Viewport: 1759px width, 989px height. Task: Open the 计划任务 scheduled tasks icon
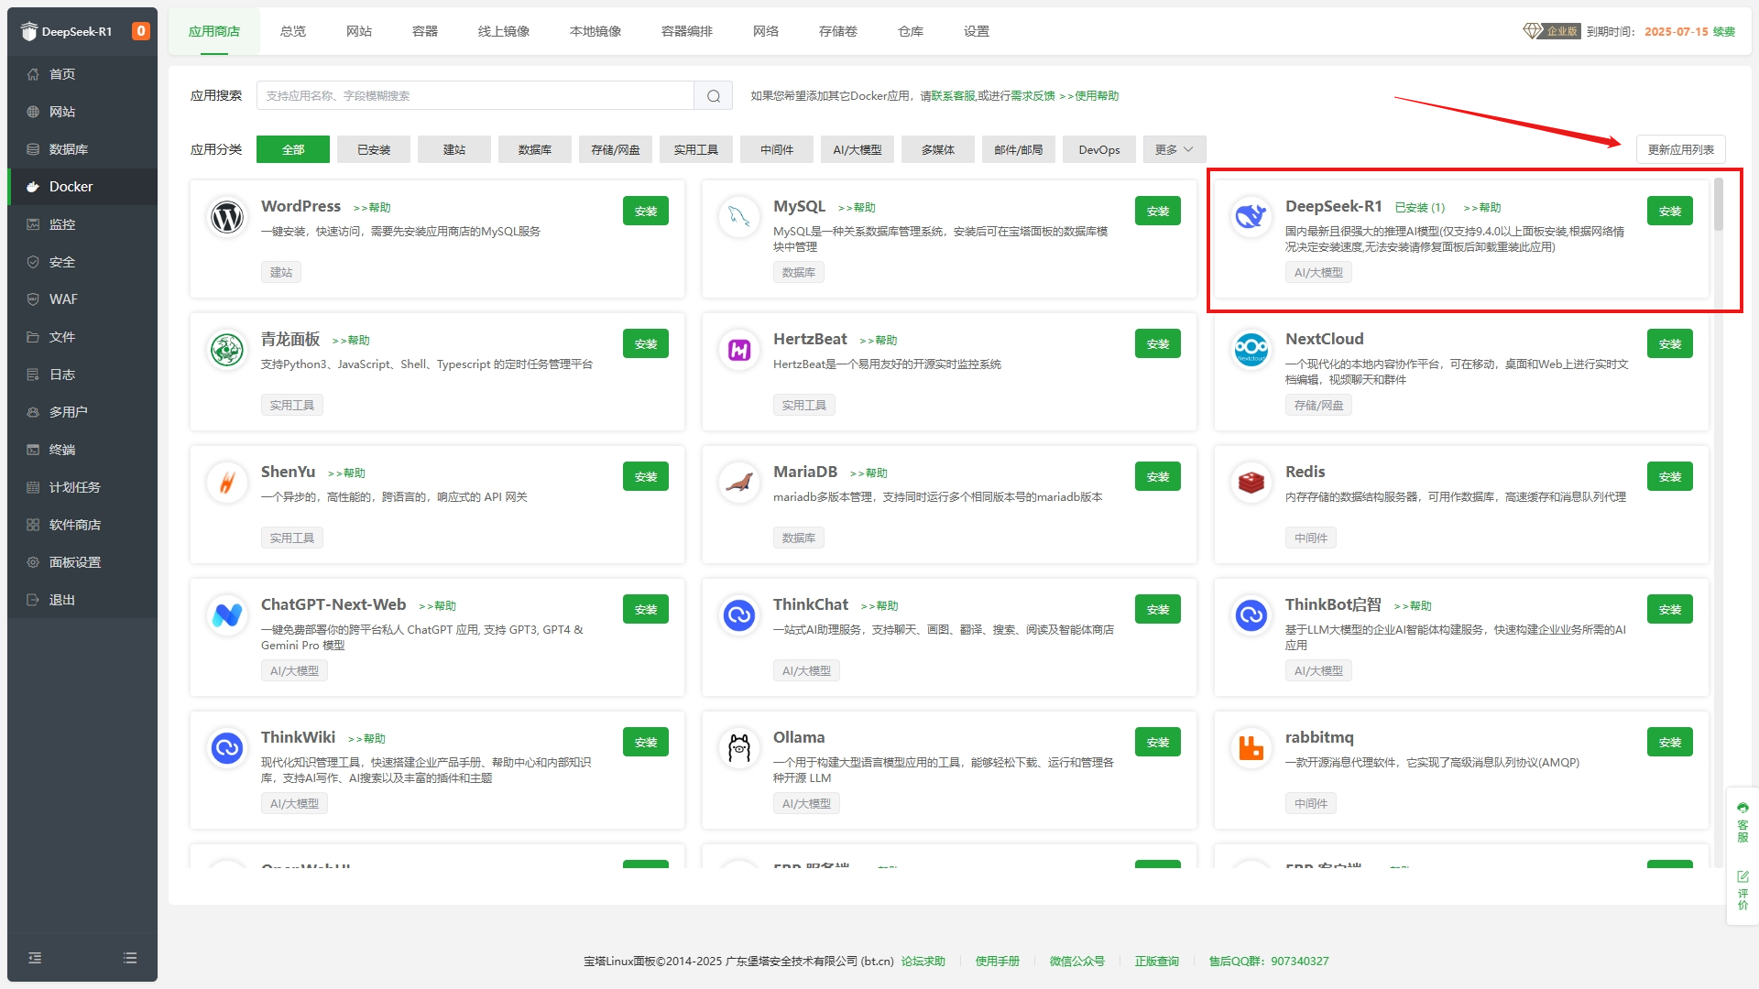point(33,487)
